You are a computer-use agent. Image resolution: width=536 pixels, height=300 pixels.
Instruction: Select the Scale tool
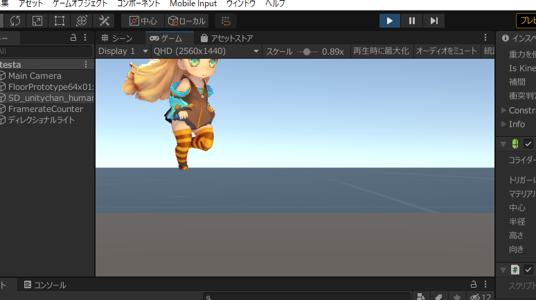(x=37, y=21)
